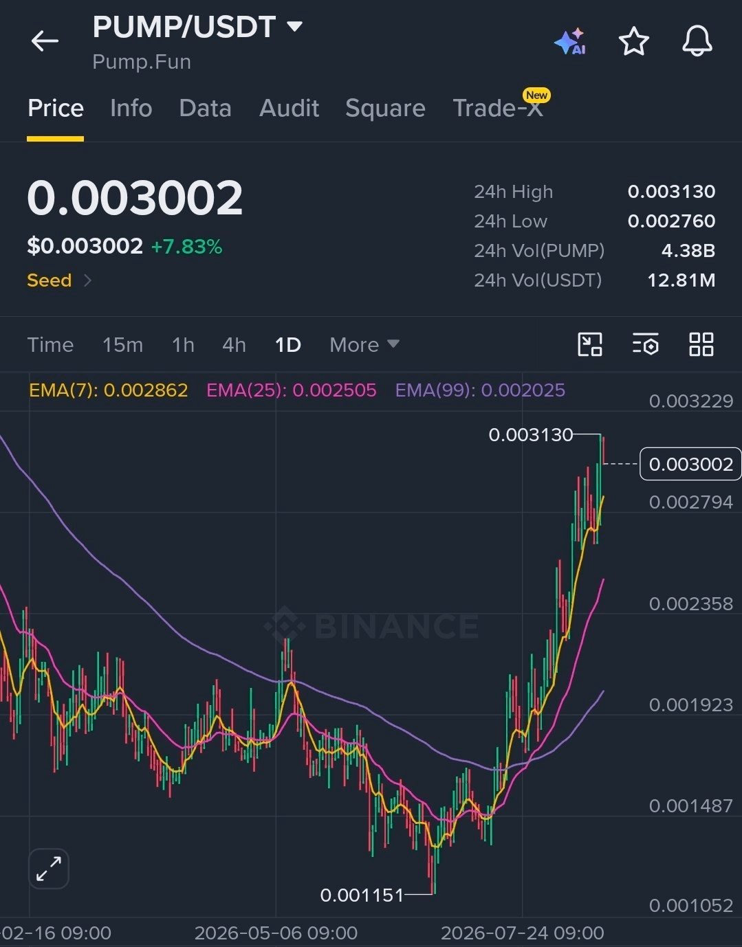Select the 4h chart interval

tap(234, 344)
